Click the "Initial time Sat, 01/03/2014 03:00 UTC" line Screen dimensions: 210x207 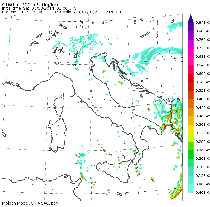(39, 8)
